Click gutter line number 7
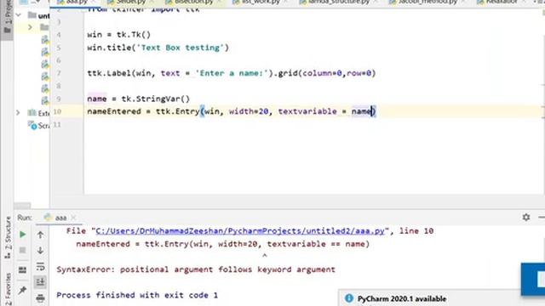545x306 pixels. tap(59, 73)
